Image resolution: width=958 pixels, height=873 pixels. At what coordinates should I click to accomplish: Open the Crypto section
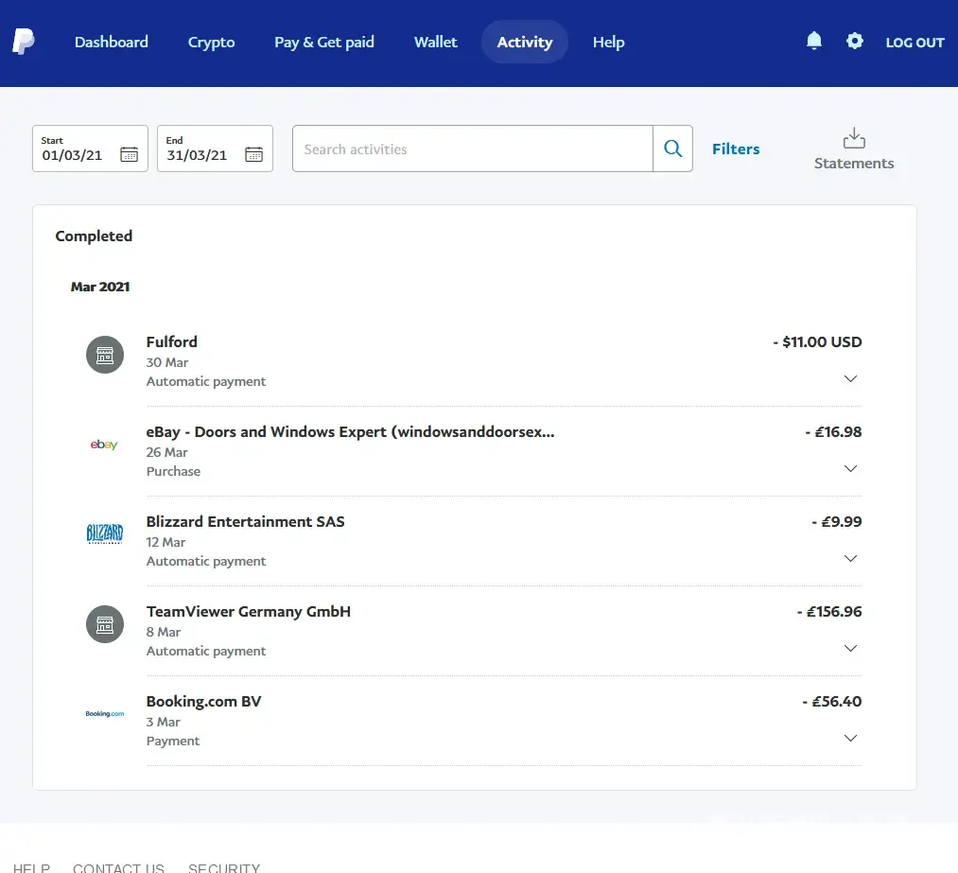tap(211, 42)
